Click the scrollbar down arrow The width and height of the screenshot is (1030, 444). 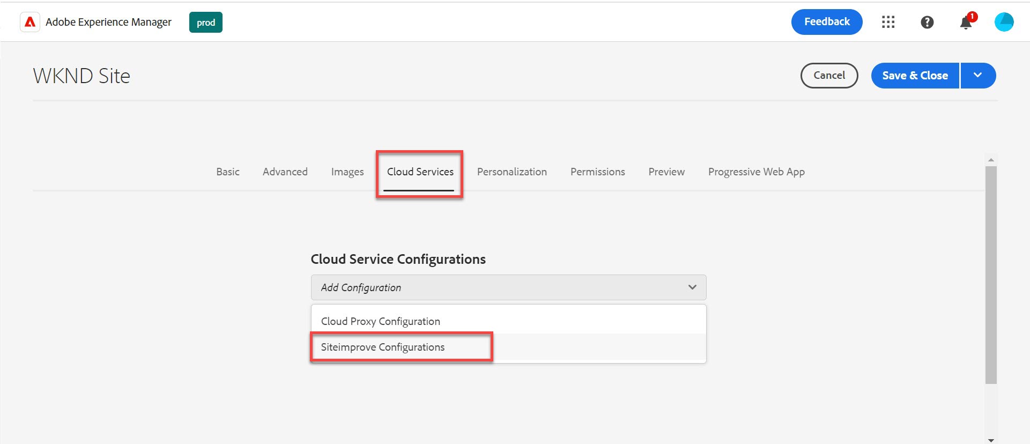point(991,440)
